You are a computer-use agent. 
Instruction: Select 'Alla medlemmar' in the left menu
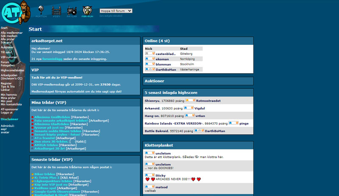pos(12,33)
